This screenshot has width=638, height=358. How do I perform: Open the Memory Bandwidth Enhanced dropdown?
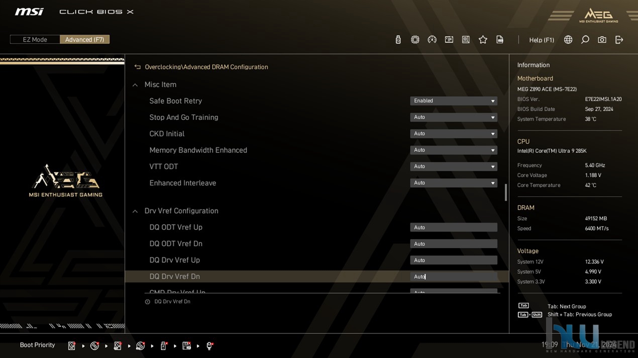[454, 150]
